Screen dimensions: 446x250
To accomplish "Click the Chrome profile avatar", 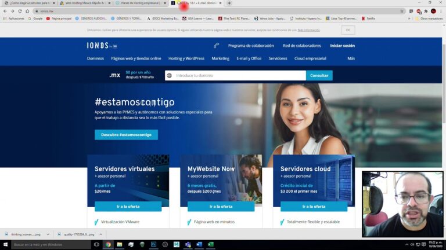I will pyautogui.click(x=433, y=11).
